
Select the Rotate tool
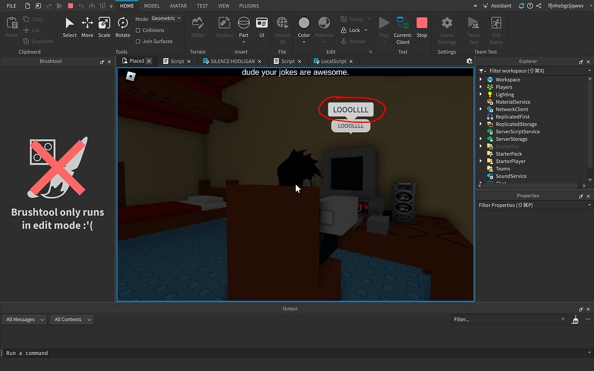[122, 27]
